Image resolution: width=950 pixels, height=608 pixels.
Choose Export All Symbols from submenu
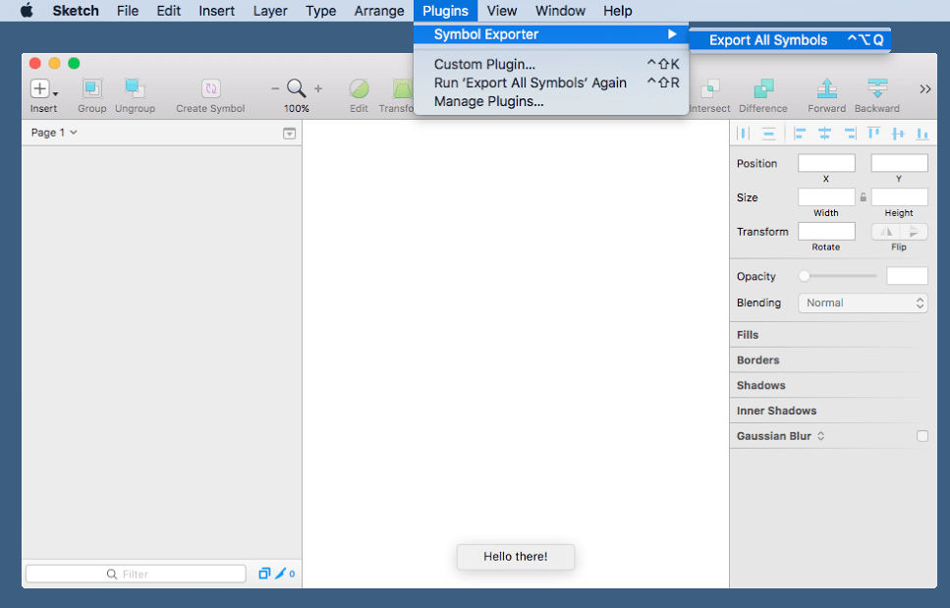pyautogui.click(x=768, y=40)
